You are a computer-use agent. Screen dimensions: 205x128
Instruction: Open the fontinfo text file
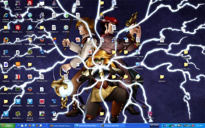click(x=78, y=65)
